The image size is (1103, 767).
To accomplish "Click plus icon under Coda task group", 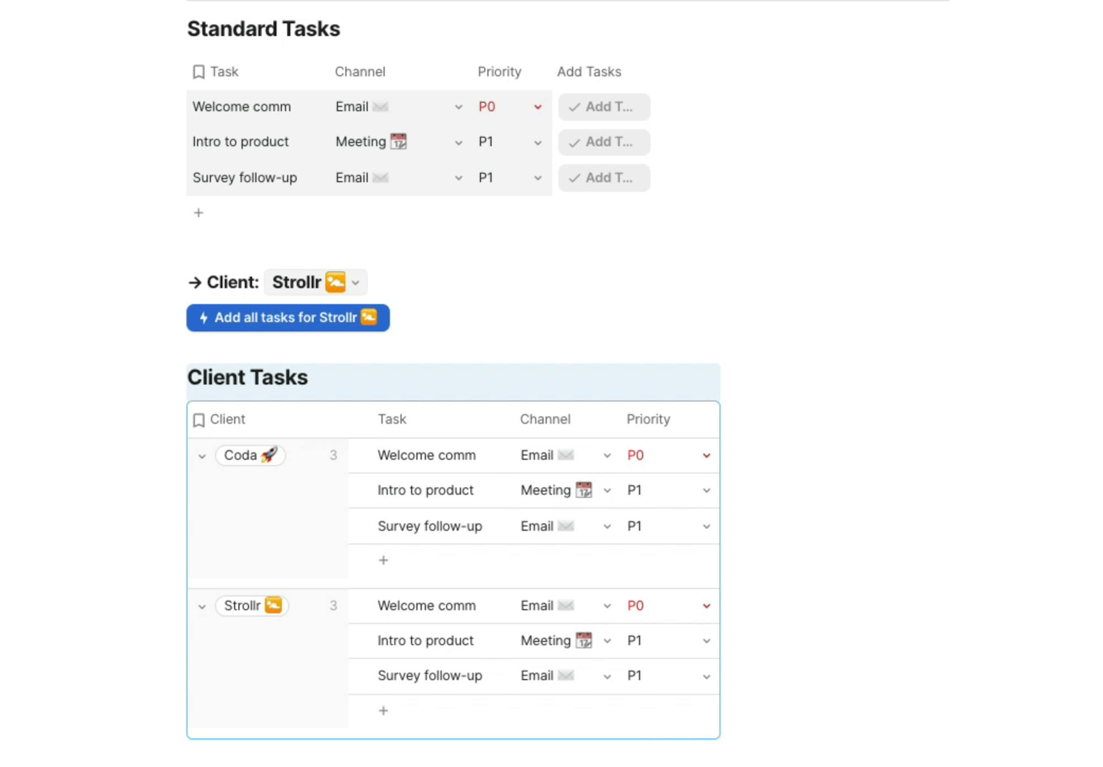I will (x=383, y=560).
